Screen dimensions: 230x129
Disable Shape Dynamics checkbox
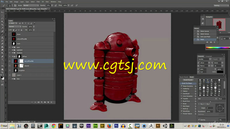(182, 86)
